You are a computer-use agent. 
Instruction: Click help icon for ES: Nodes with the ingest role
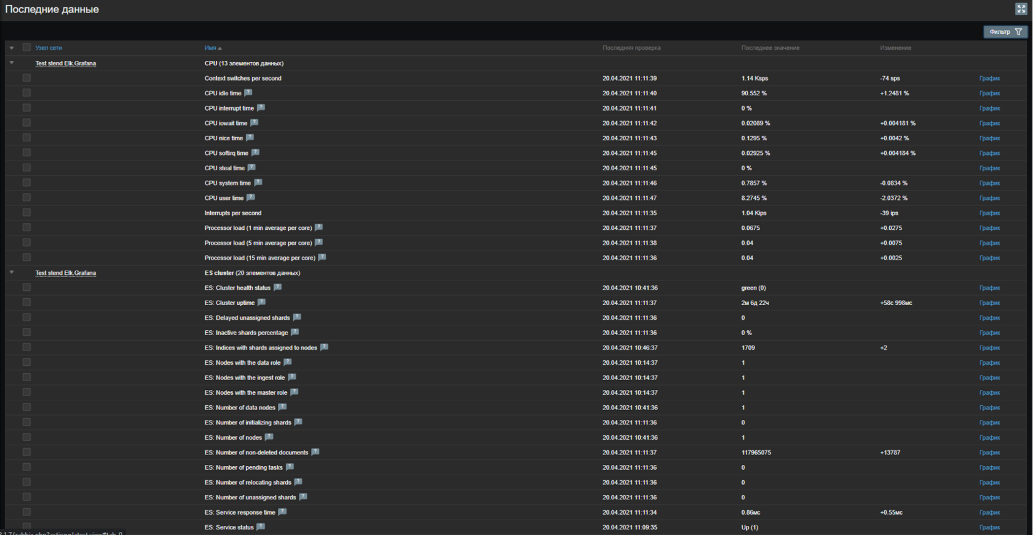pyautogui.click(x=291, y=377)
